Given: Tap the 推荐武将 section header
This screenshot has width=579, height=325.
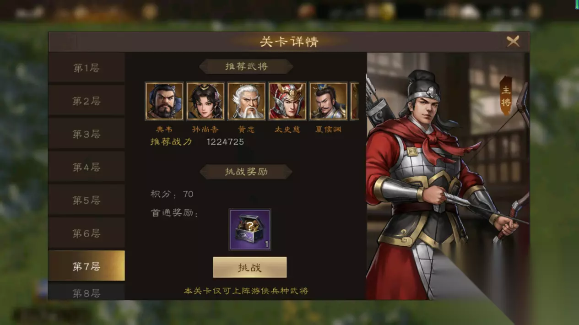Looking at the screenshot, I should point(246,66).
